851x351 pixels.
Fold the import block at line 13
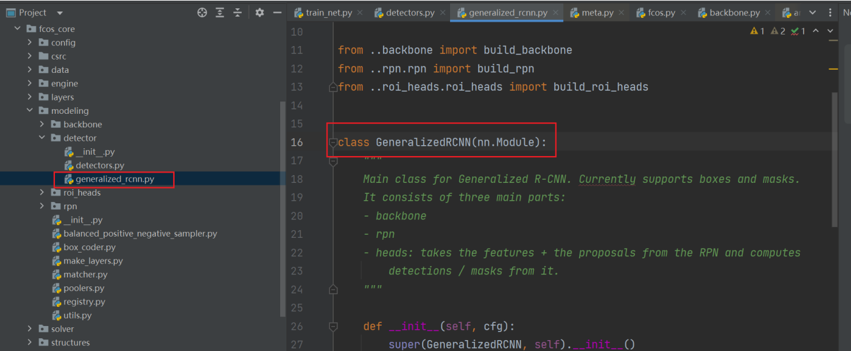click(332, 88)
